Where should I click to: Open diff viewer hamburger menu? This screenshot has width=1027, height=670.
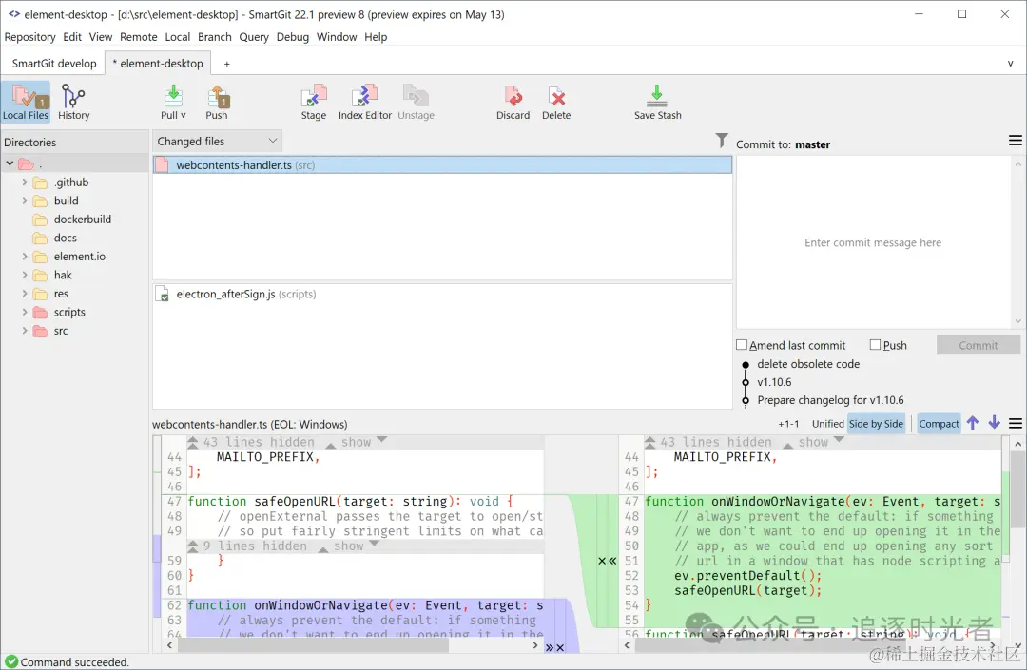(1016, 423)
